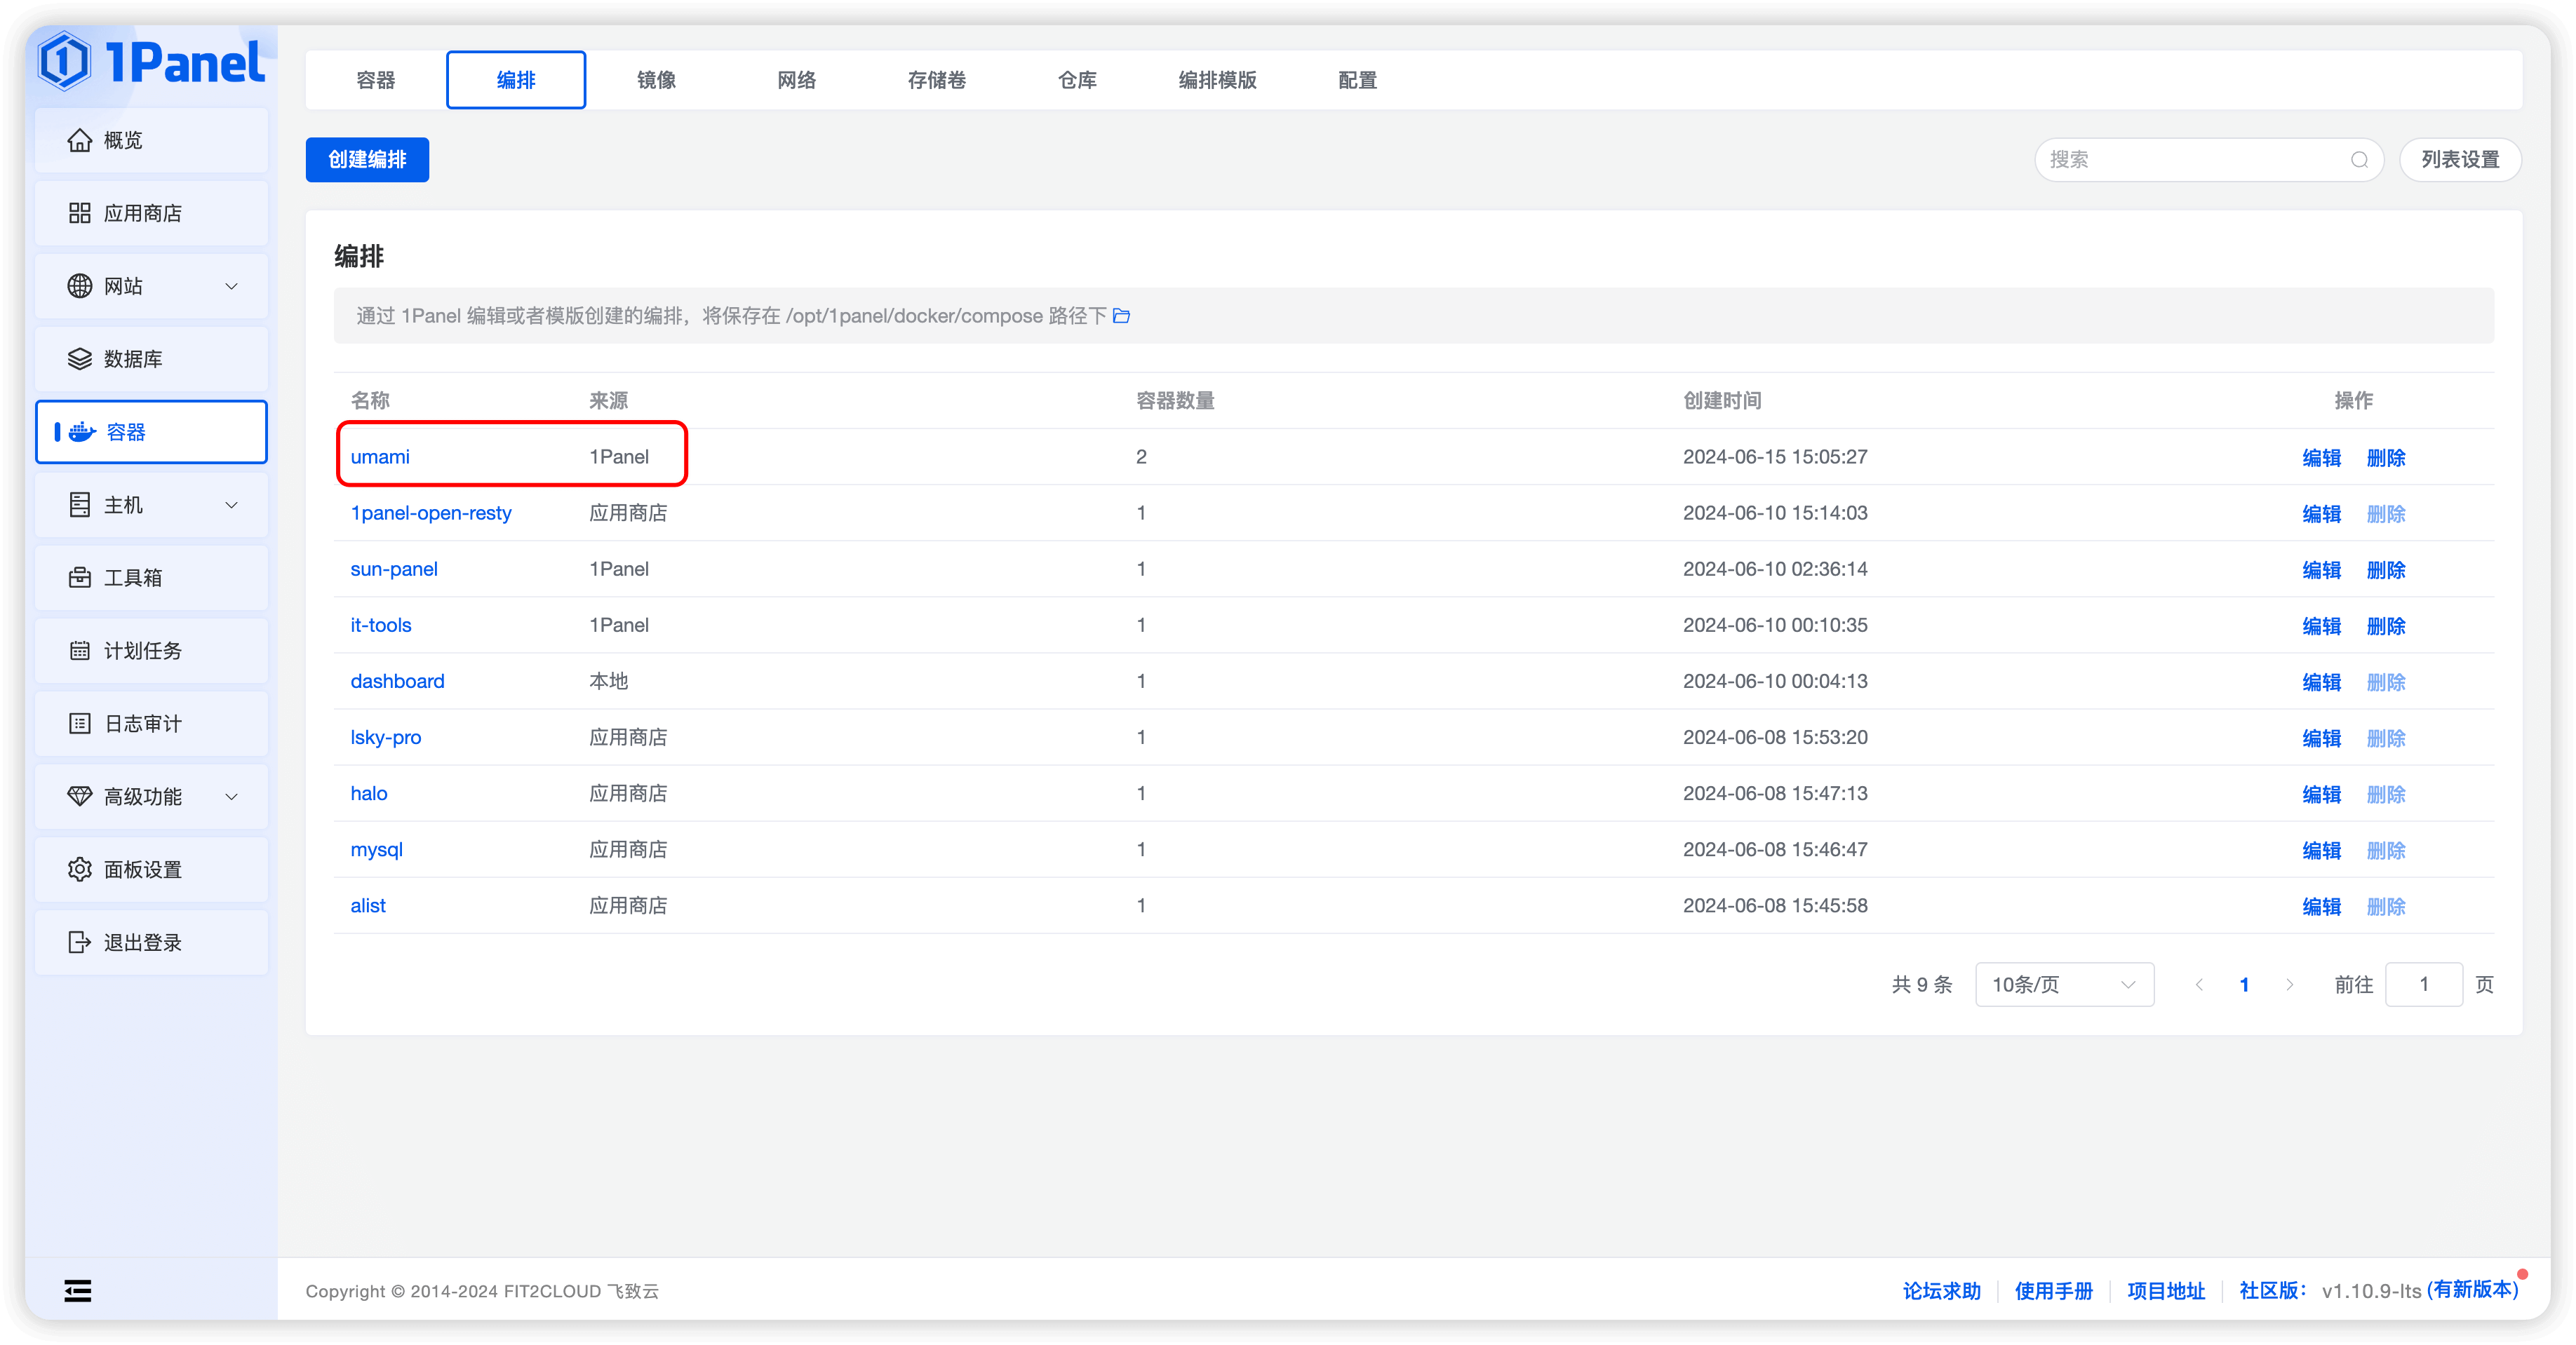Open the lsky-pro compose link
The height and width of the screenshot is (1345, 2576).
click(x=386, y=736)
